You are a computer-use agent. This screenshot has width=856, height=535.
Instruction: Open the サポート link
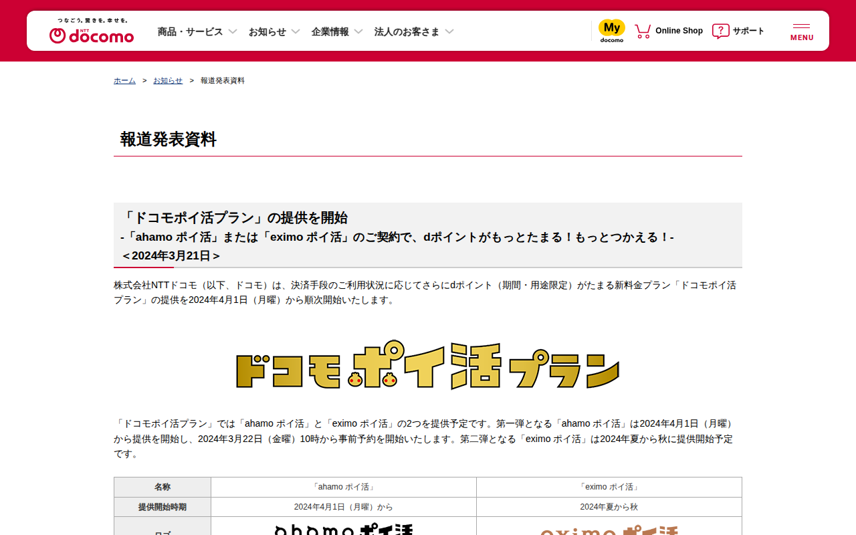748,31
